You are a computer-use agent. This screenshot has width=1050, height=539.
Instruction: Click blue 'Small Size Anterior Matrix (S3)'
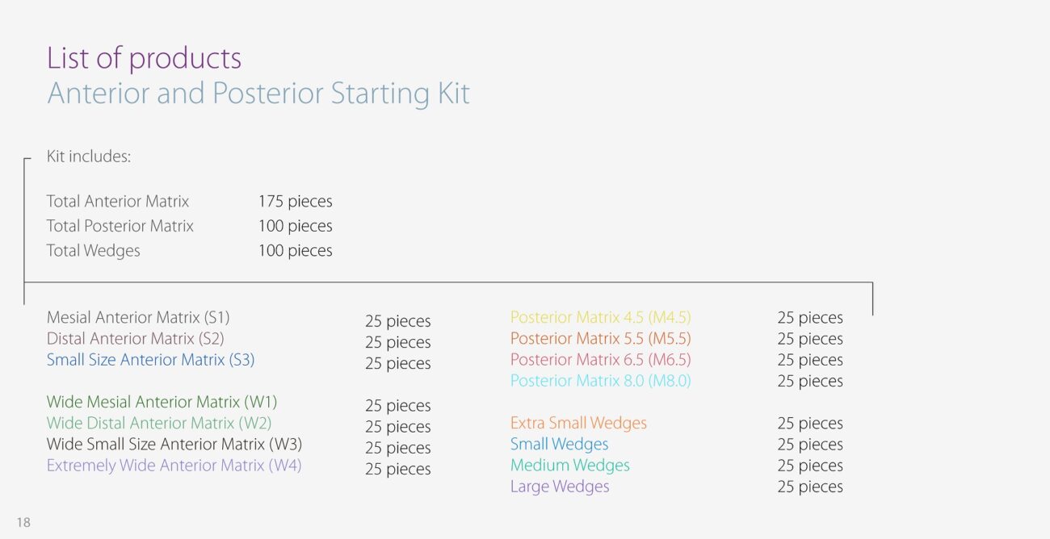click(x=150, y=360)
